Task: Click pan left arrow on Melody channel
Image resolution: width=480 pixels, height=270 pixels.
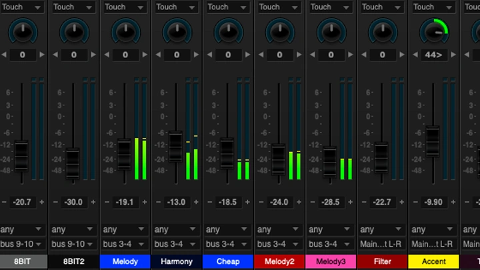Action: coord(107,55)
